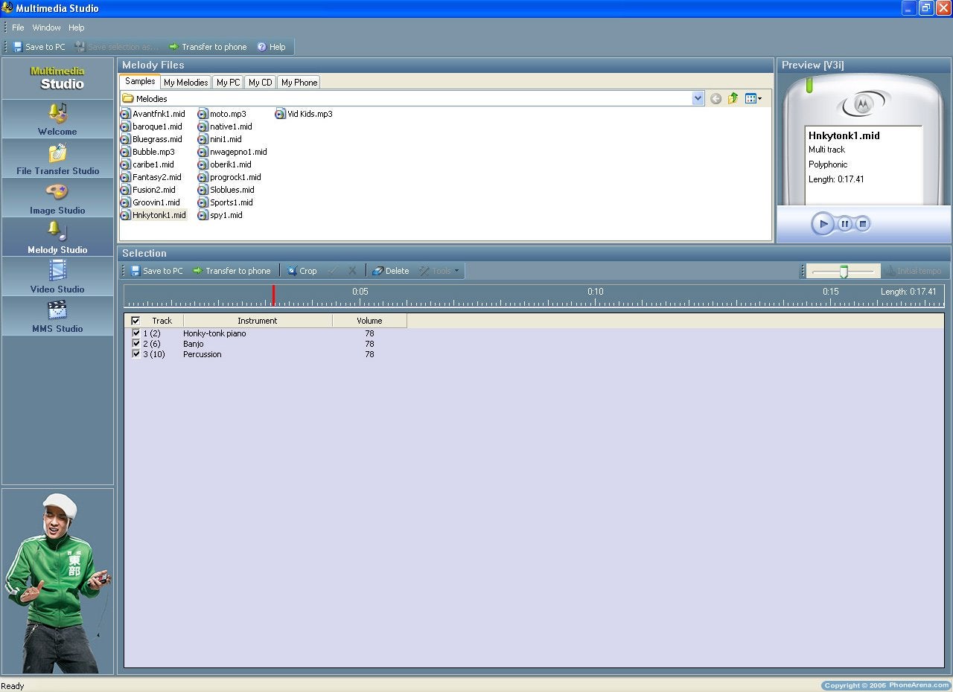
Task: Select the file oberik1.mid
Action: 225,164
